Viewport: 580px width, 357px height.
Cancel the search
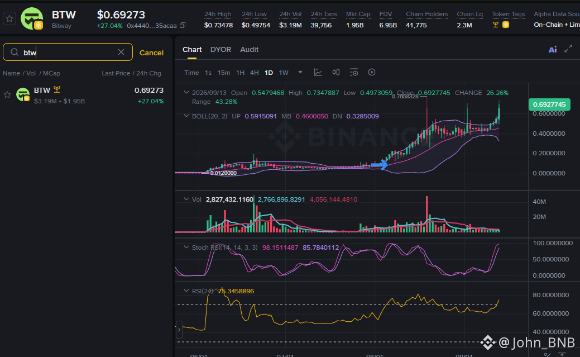[x=151, y=53]
